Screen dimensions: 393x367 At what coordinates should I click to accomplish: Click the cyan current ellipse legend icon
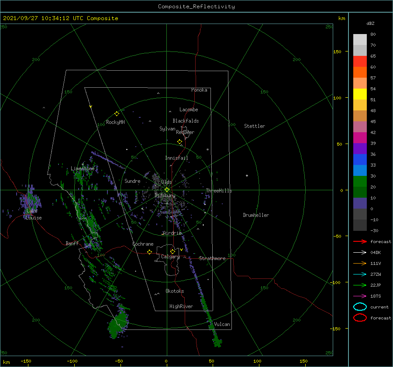click(360, 307)
